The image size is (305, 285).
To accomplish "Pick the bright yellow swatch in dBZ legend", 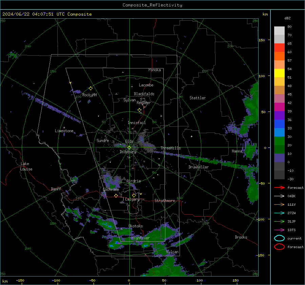I will click(x=279, y=73).
